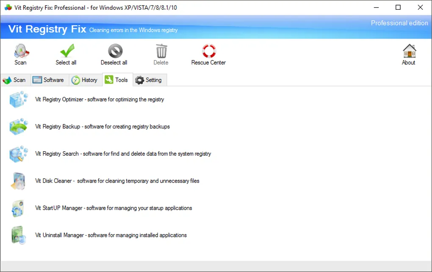Click the Vit Registry Search magnifier icon
The height and width of the screenshot is (272, 432).
click(18, 153)
